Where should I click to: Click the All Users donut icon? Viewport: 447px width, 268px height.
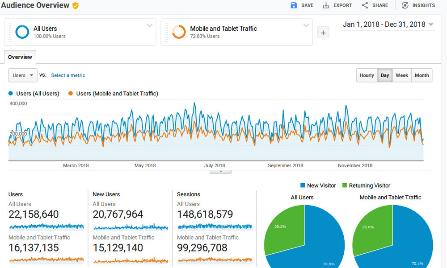(22, 32)
